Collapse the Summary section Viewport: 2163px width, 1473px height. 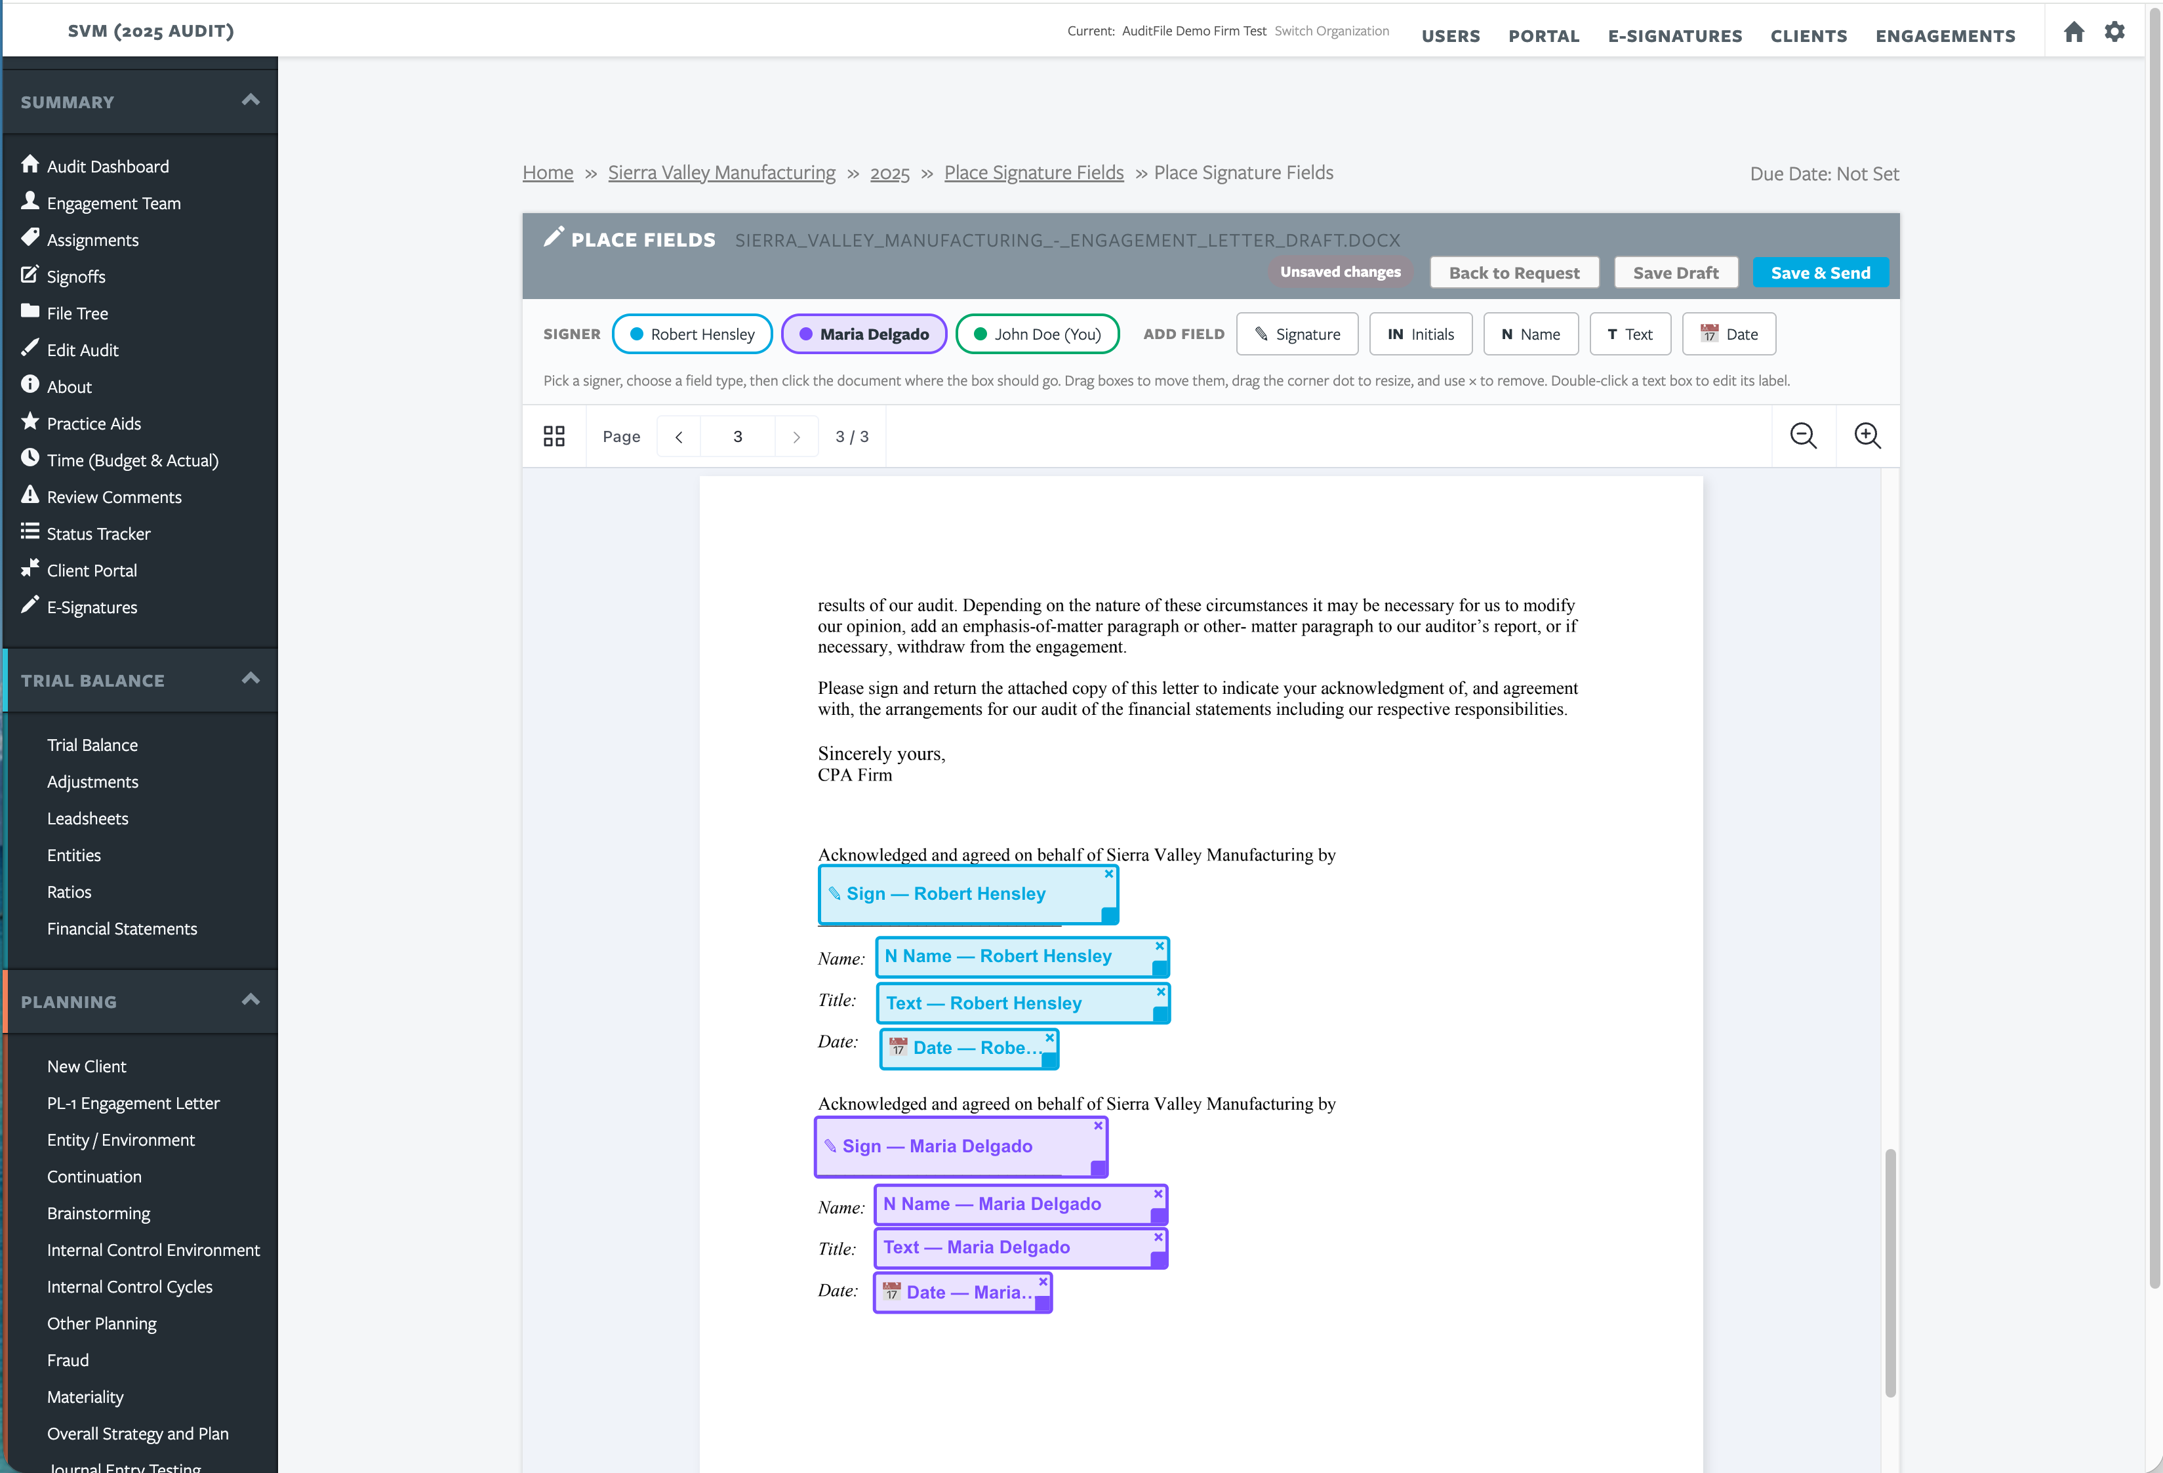(x=251, y=100)
